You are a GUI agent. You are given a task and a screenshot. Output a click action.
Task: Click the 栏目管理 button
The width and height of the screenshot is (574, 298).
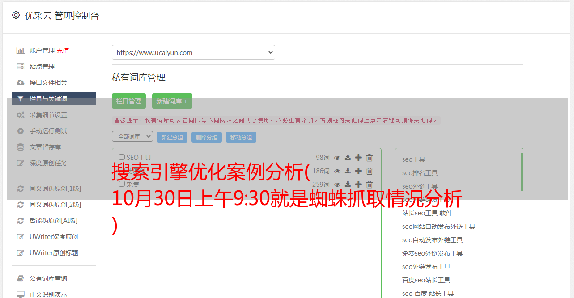tap(129, 101)
